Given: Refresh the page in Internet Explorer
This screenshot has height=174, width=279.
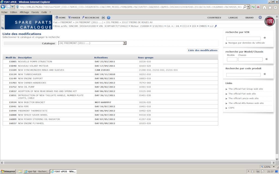Looking at the screenshot, I should click(x=253, y=7).
